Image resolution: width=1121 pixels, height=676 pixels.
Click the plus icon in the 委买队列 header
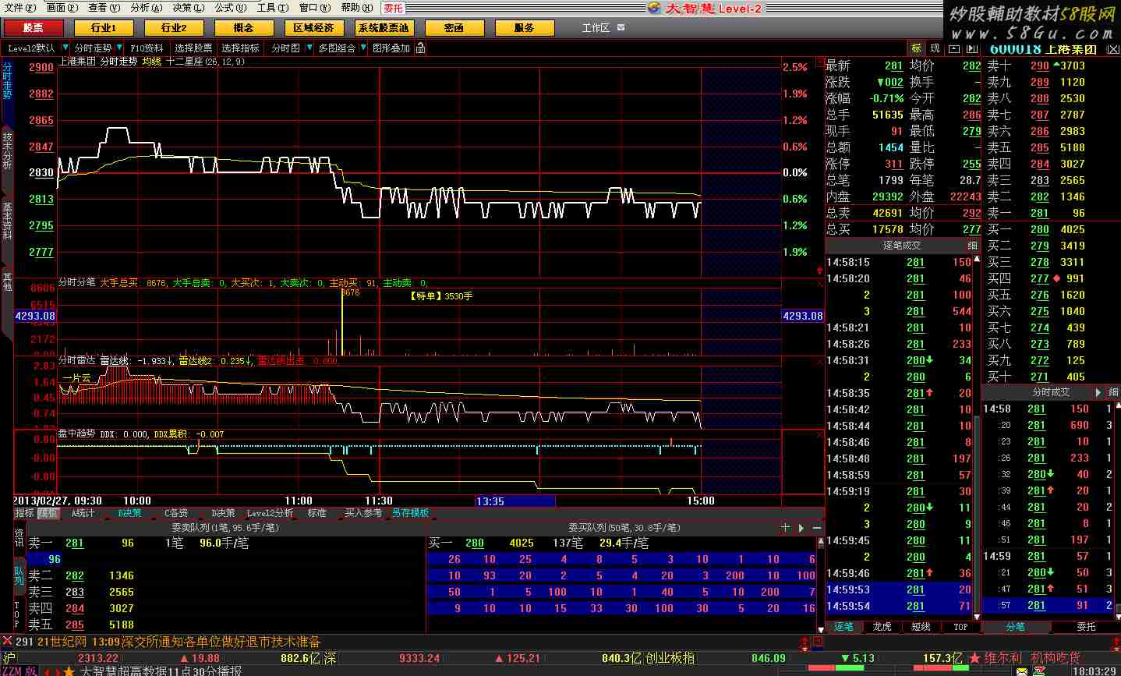click(786, 528)
